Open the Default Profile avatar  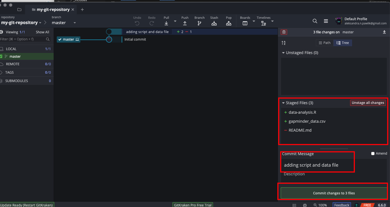point(339,21)
